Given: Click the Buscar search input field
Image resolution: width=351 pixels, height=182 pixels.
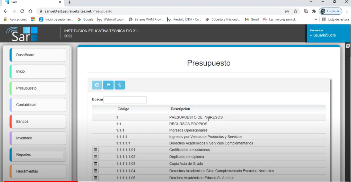Looking at the screenshot, I should click(125, 100).
